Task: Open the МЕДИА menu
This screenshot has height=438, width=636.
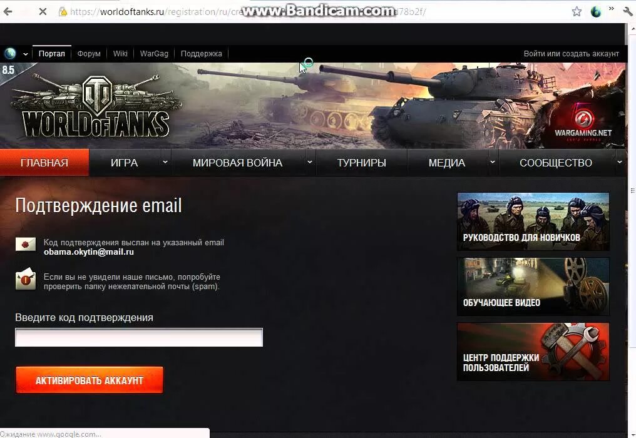Action: 446,163
